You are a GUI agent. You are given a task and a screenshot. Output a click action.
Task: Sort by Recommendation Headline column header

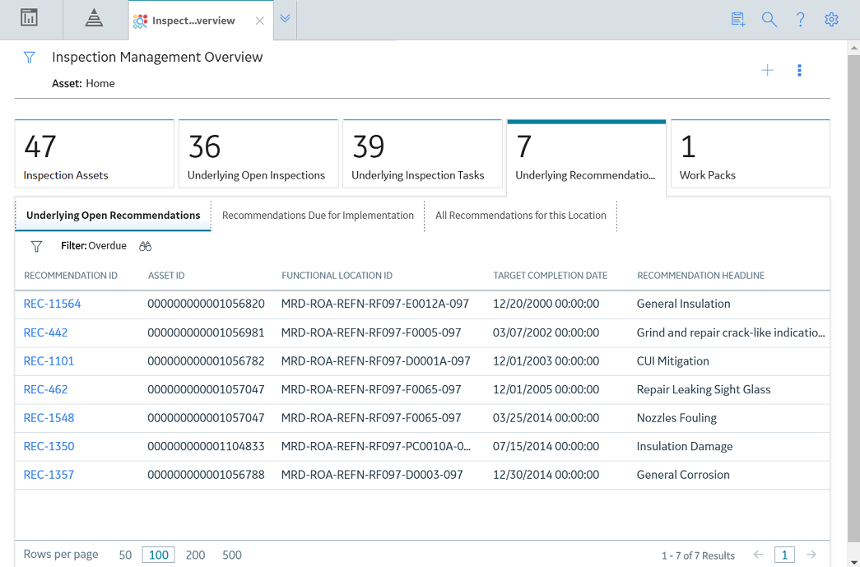pyautogui.click(x=700, y=276)
